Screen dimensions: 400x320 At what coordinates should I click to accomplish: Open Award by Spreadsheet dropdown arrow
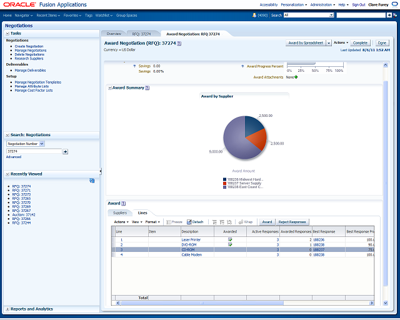329,43
